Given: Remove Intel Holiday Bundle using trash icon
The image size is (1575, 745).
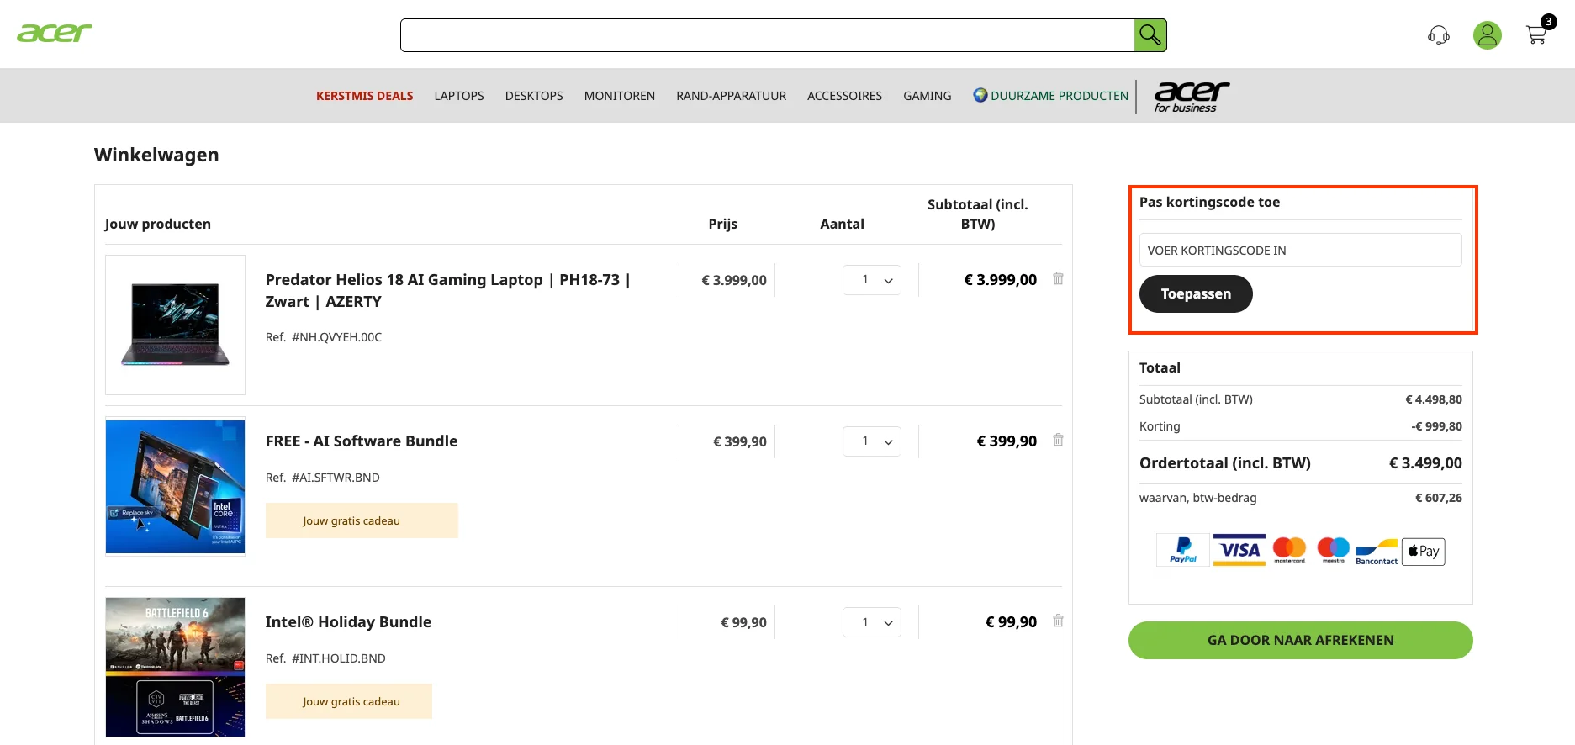Looking at the screenshot, I should click(x=1058, y=621).
